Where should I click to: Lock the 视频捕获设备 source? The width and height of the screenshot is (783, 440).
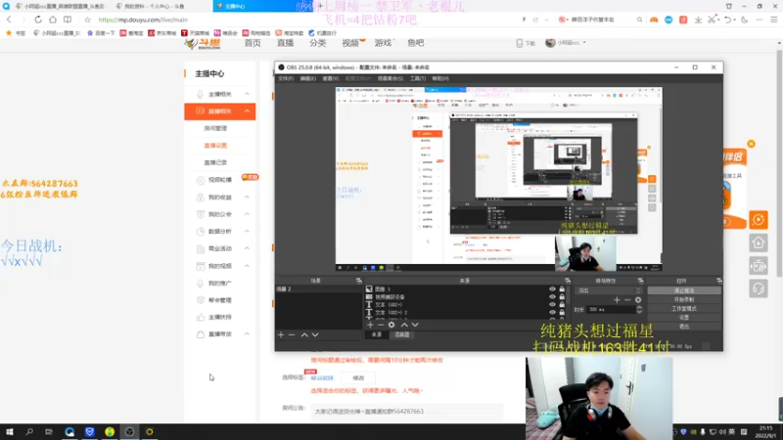pos(562,297)
